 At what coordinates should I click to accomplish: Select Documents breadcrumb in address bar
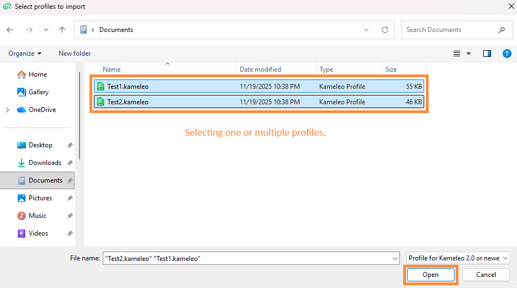(x=116, y=30)
